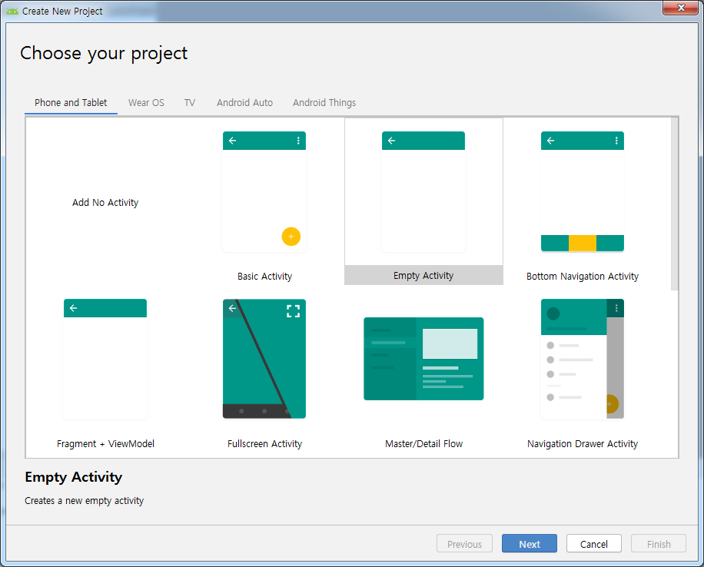Choose the Navigation Drawer Activity thumbnail
Viewport: 704px width, 567px height.
click(x=583, y=359)
